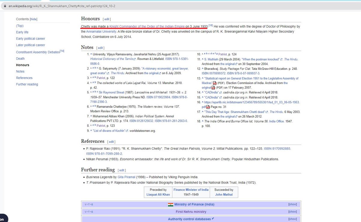
Task: Show the Ministry of Finance (India) navbox
Action: [x=292, y=204]
